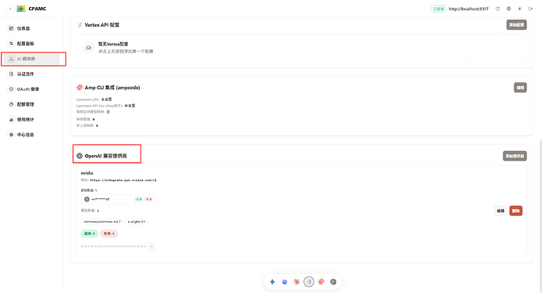Viewport: 542px width, 293px height.
Task: Jump to Codex section via the blue dock icon
Action: click(284, 281)
